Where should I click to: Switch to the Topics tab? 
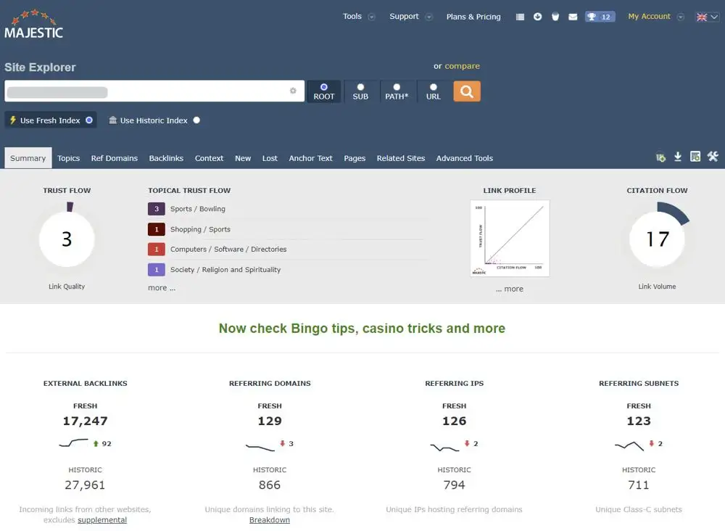[x=68, y=158]
